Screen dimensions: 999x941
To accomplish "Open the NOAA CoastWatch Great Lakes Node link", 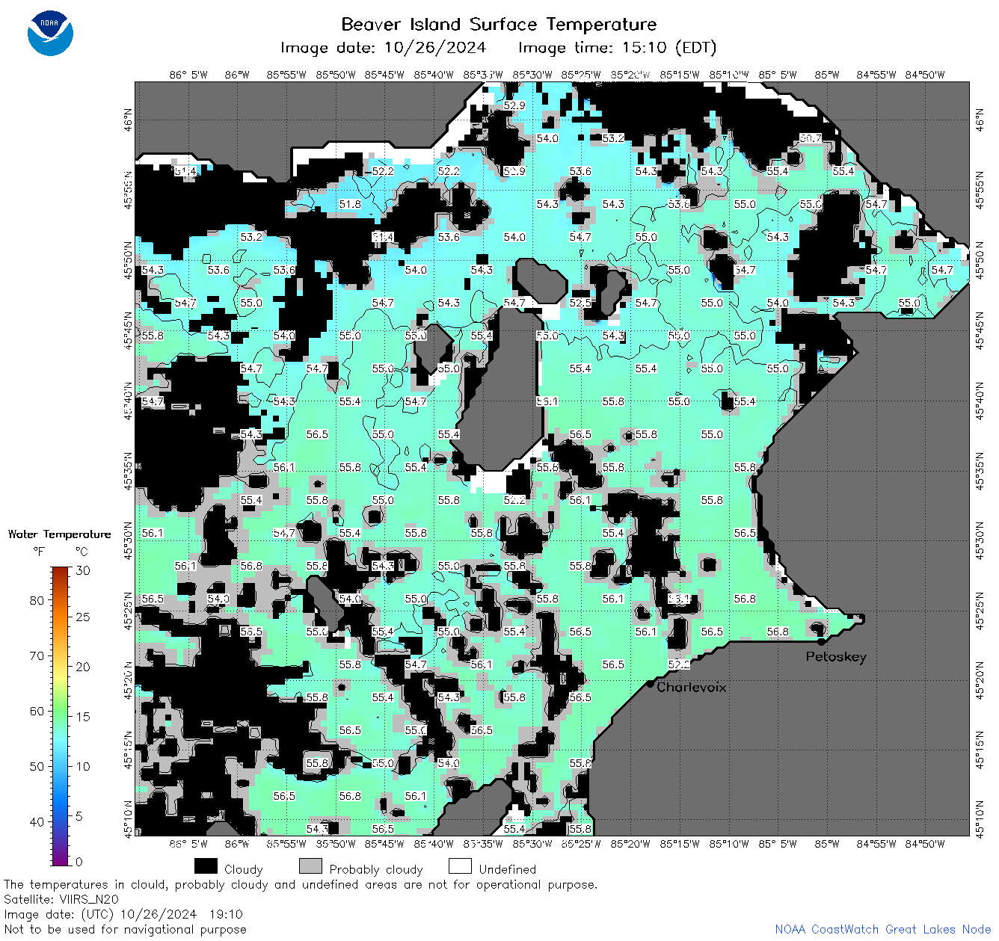I will 883,929.
